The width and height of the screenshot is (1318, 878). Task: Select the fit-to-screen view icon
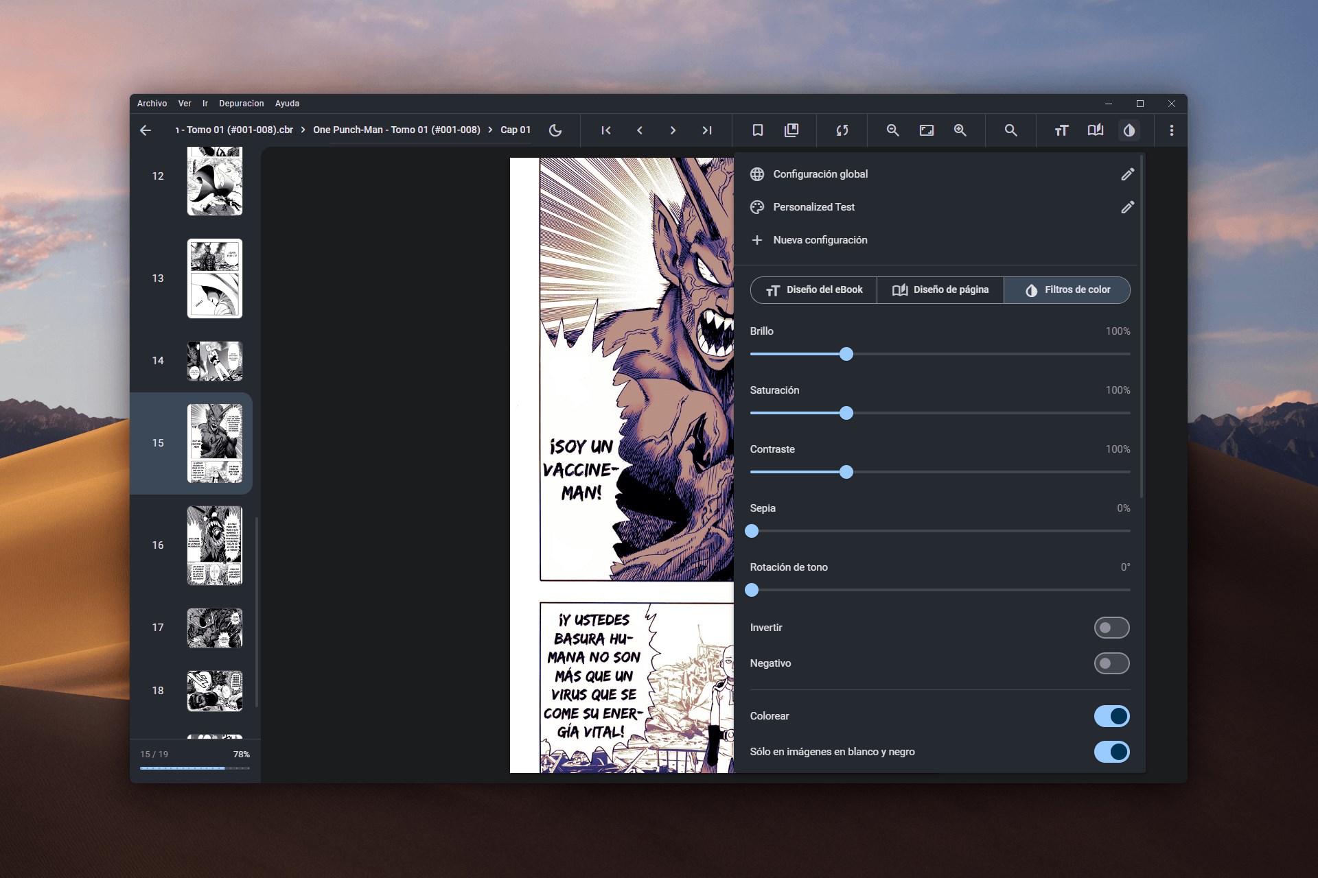click(x=927, y=130)
